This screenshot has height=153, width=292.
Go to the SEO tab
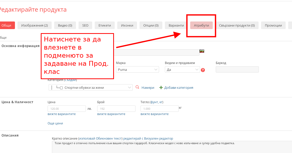85,25
